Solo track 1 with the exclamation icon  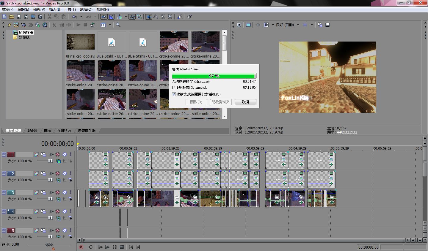pyautogui.click(x=71, y=155)
